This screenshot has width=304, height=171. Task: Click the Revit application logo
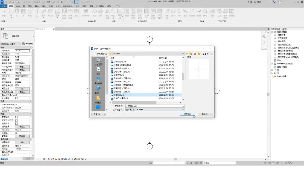(x=2, y=2)
